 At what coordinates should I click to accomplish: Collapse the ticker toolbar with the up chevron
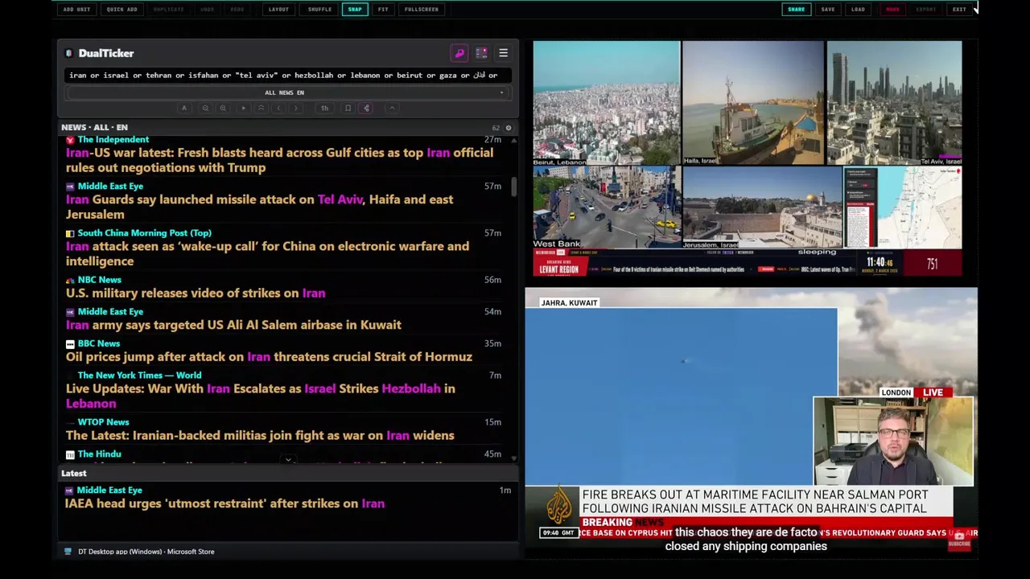392,108
